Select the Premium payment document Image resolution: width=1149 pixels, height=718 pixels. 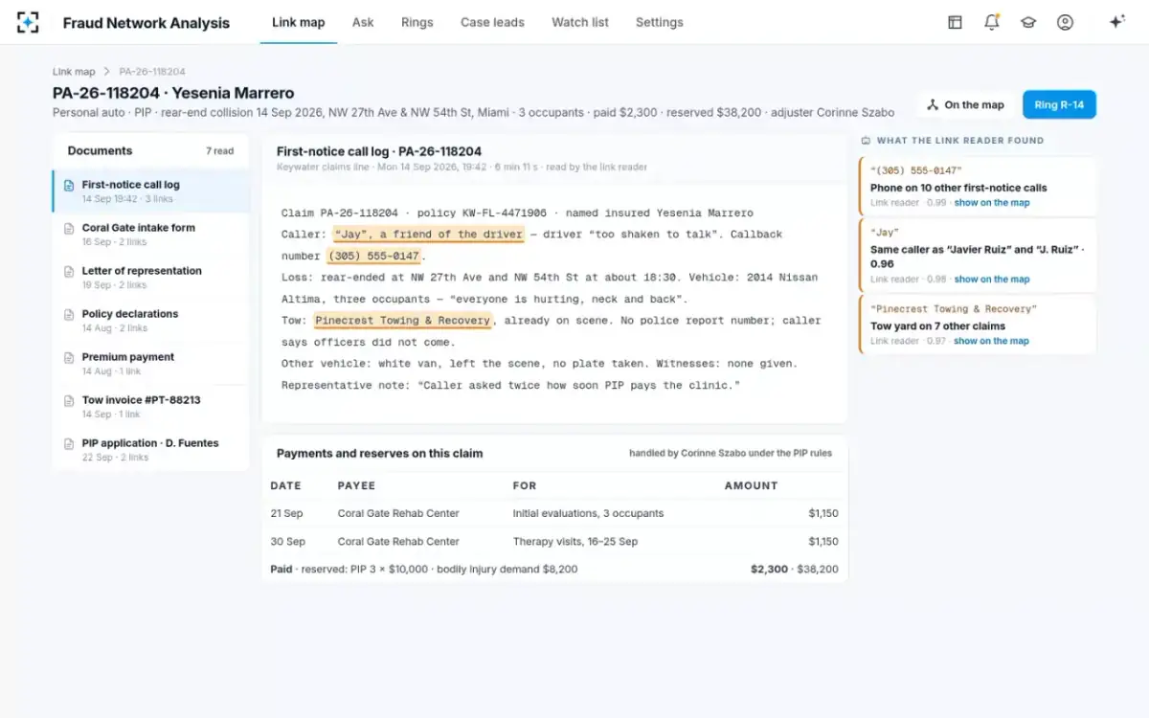point(151,363)
